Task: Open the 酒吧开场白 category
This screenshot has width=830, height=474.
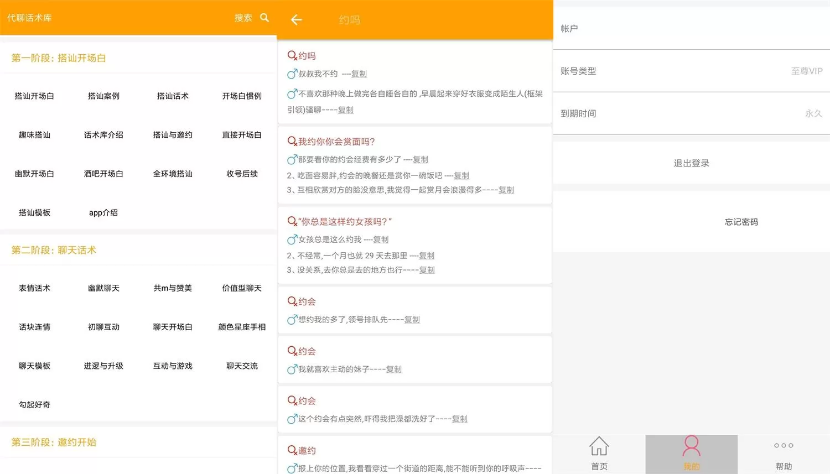Action: (x=103, y=174)
